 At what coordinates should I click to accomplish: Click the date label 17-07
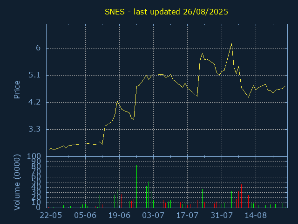[187, 216]
